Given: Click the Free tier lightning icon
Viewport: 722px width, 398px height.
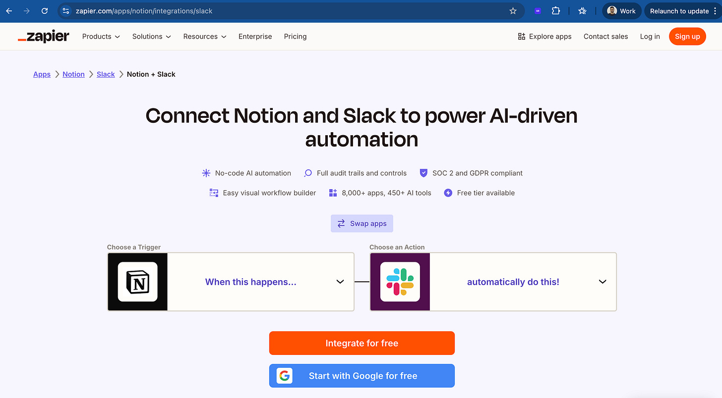Looking at the screenshot, I should point(448,193).
